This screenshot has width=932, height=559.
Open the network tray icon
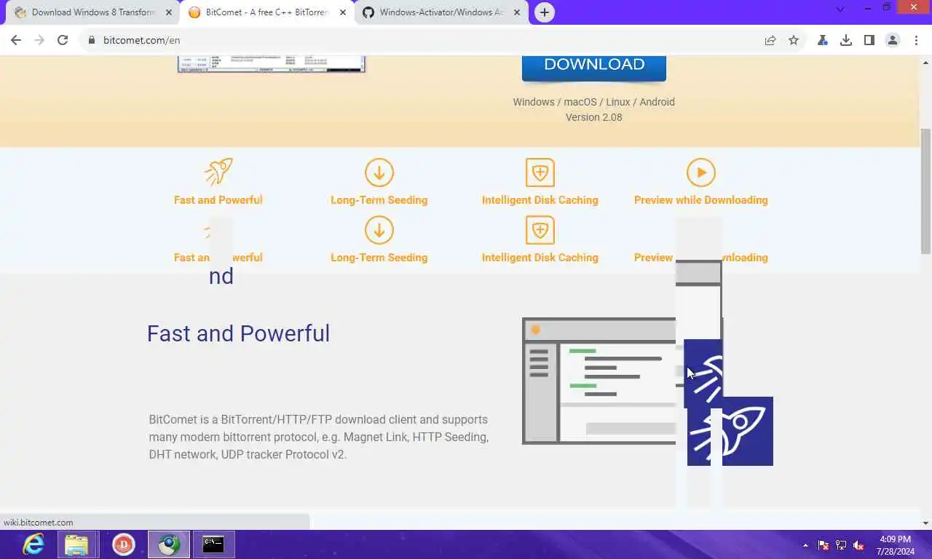click(x=841, y=545)
